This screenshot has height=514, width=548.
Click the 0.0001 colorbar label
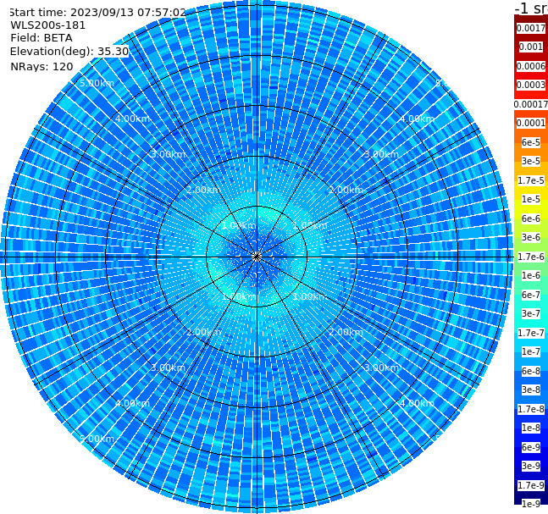pyautogui.click(x=531, y=123)
